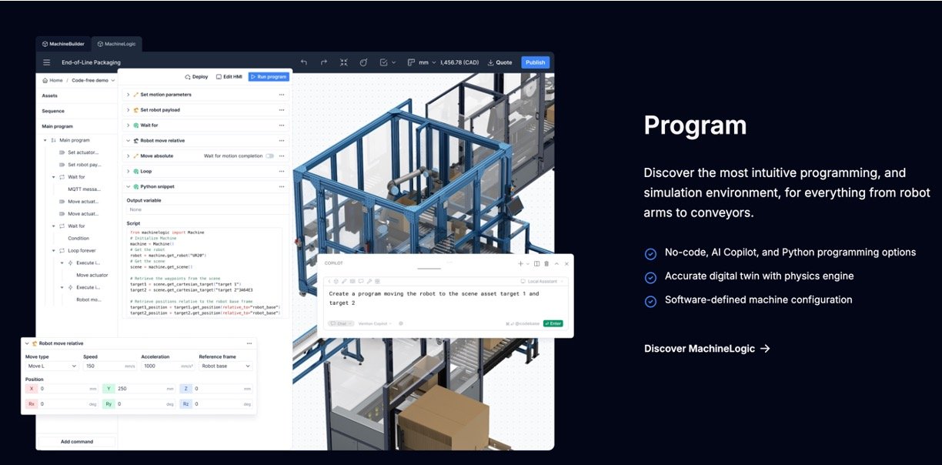Click the plus icon in the Copilot panel
The image size is (942, 465).
click(x=521, y=263)
